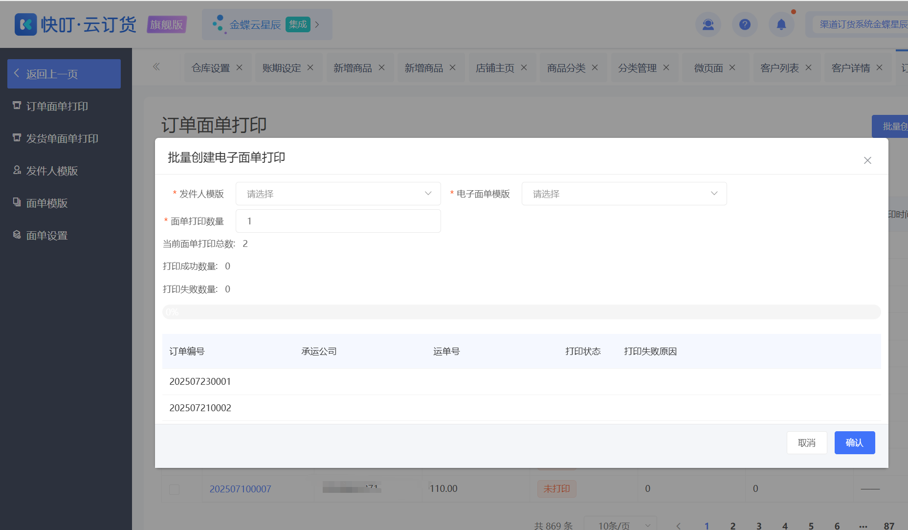Close the 客户详情 tab
This screenshot has height=530, width=908.
pyautogui.click(x=880, y=67)
